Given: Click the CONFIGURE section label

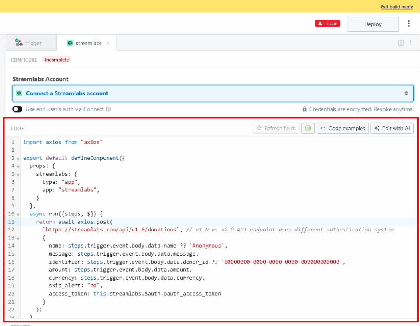Looking at the screenshot, I should pos(24,60).
